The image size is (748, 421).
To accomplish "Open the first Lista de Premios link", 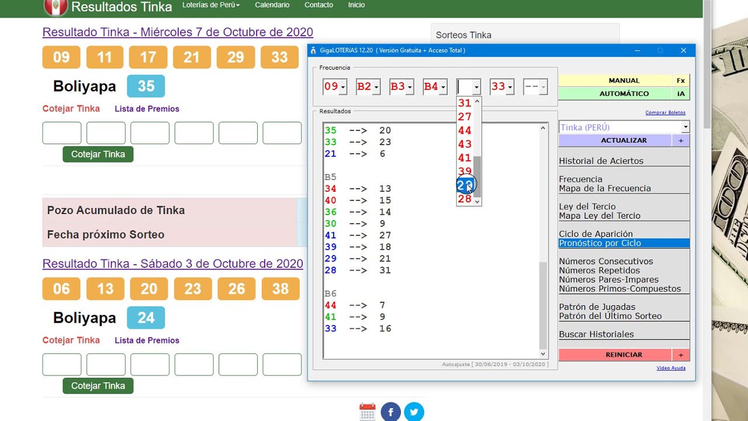I will (x=147, y=109).
